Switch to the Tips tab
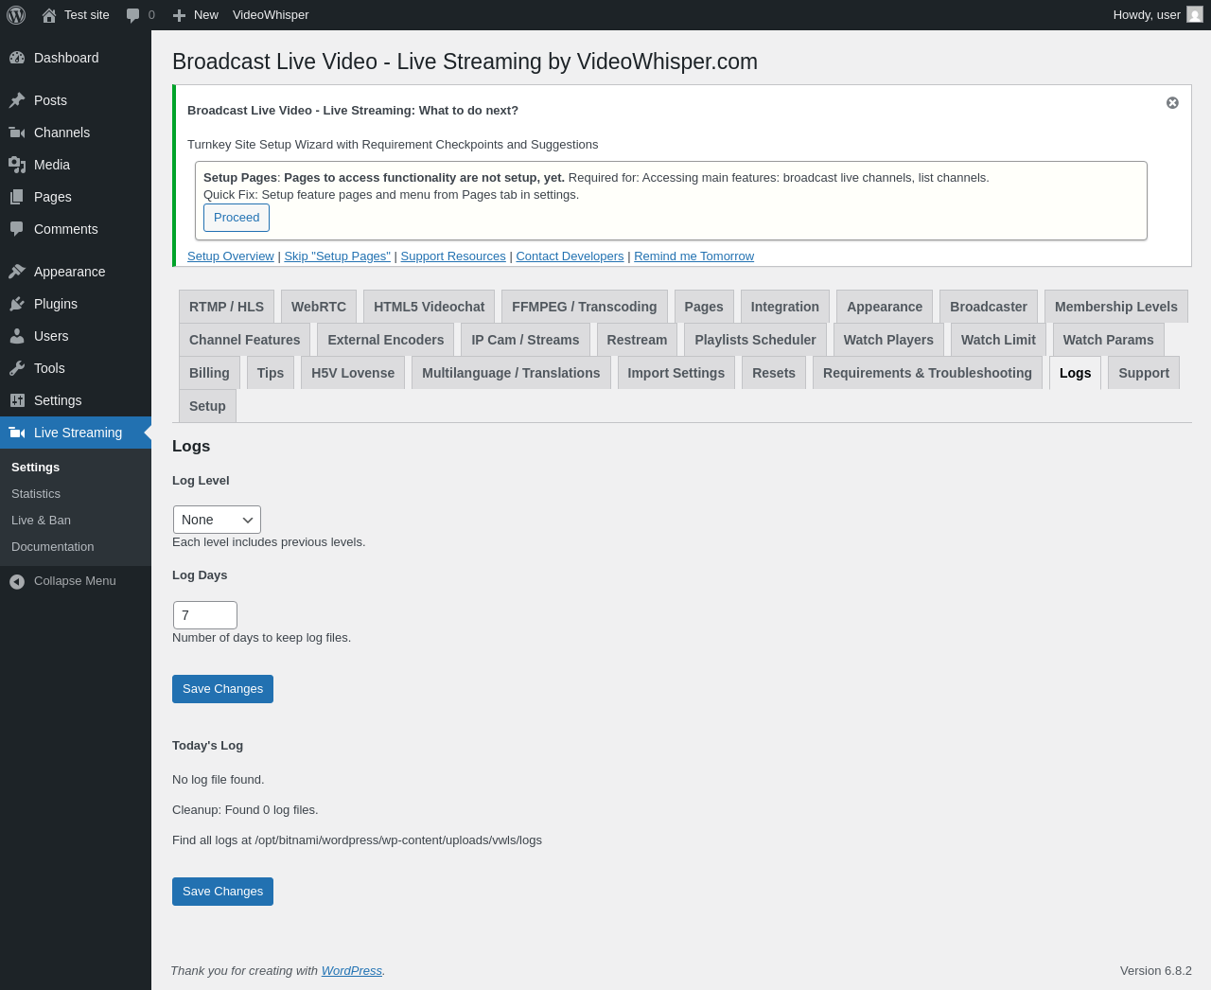This screenshot has height=990, width=1211. pyautogui.click(x=271, y=373)
